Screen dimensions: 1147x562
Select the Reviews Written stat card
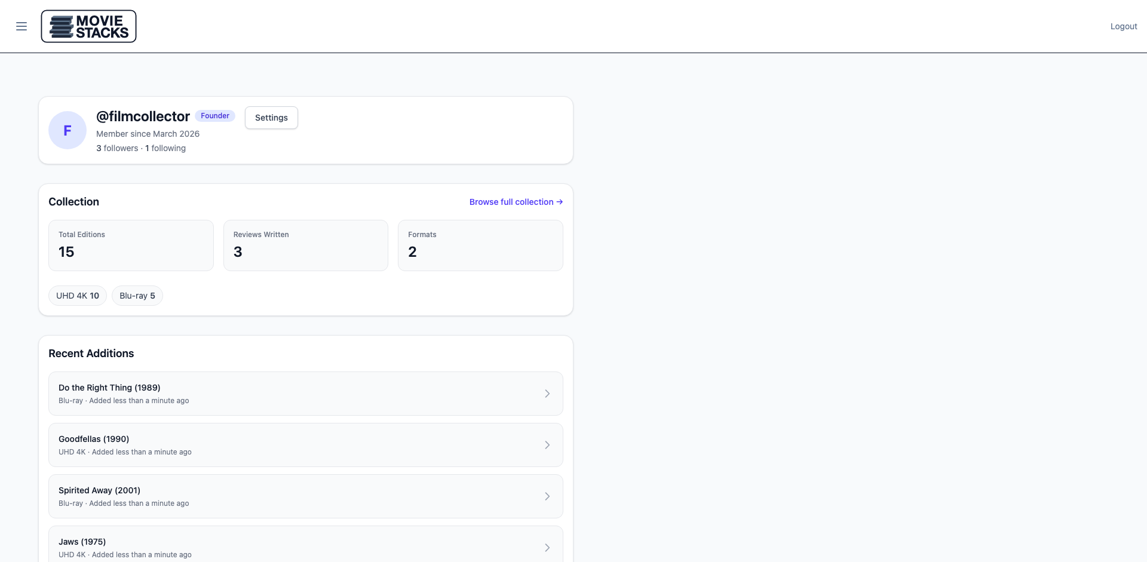tap(305, 245)
